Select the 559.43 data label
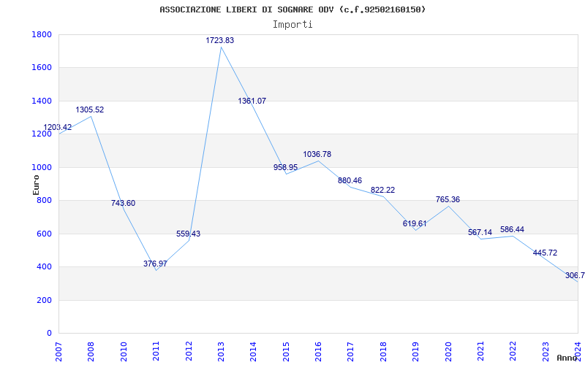 pos(189,234)
